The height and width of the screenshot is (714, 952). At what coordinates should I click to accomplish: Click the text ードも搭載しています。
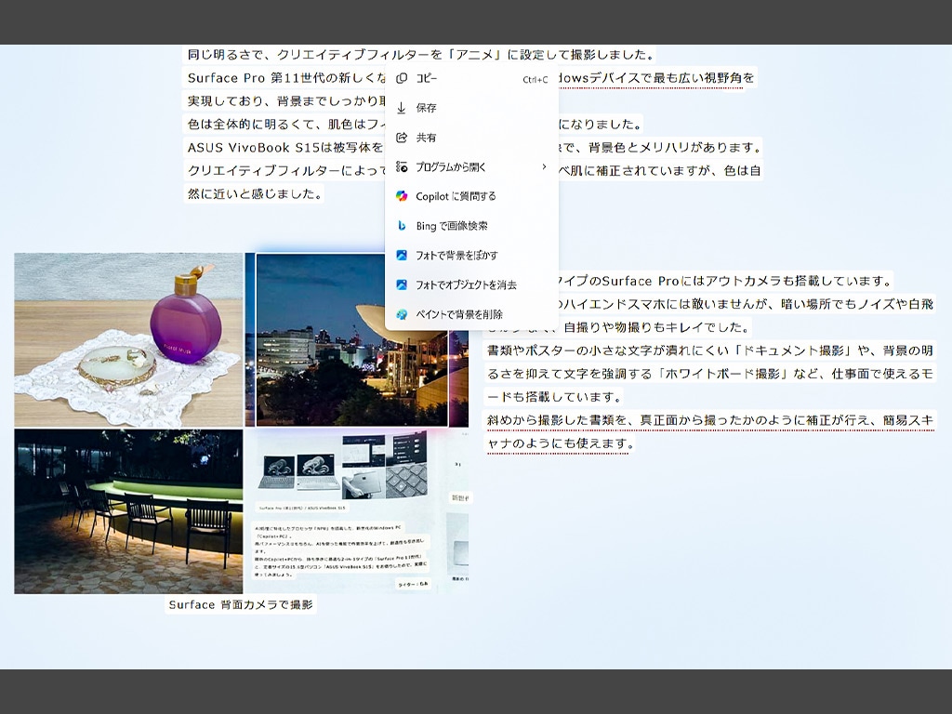tap(555, 397)
